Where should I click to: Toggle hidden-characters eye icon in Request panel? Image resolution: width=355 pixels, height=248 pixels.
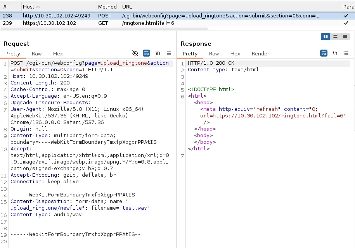[x=135, y=53]
